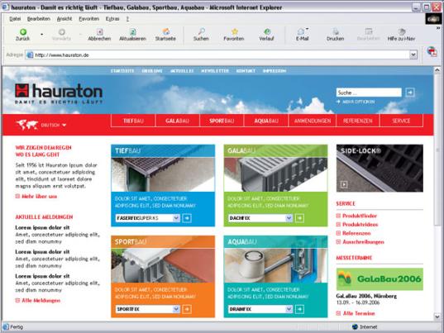Click the MEHR OPTIONEN search link
The width and height of the screenshot is (444, 333).
coord(358,102)
